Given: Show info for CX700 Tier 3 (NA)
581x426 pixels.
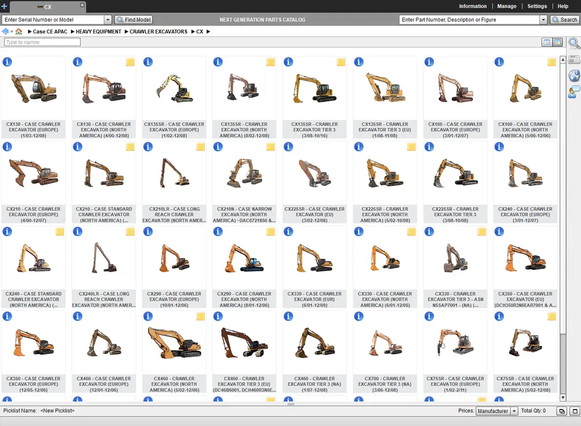Looking at the screenshot, I should [359, 317].
